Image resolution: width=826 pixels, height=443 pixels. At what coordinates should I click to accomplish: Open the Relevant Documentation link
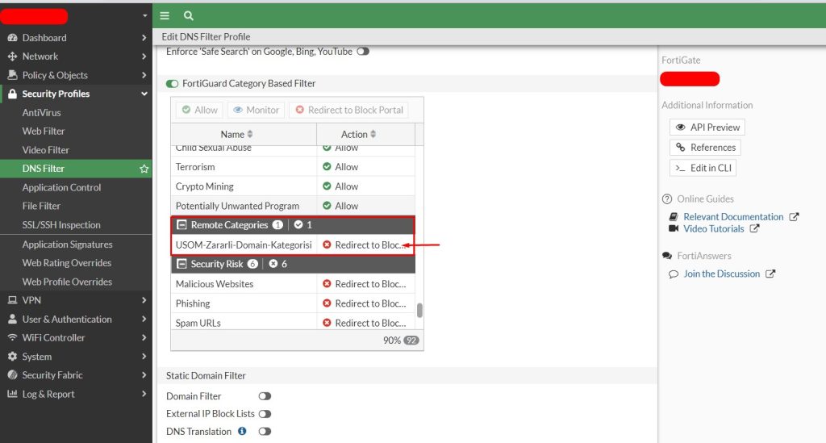tap(733, 217)
